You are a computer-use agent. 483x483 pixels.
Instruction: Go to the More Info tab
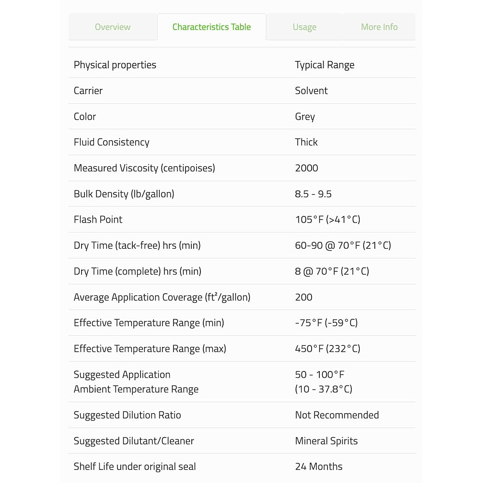pyautogui.click(x=379, y=27)
